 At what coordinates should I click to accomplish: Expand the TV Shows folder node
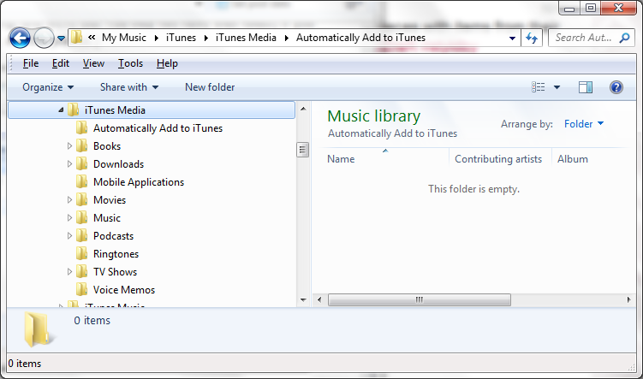tap(69, 272)
